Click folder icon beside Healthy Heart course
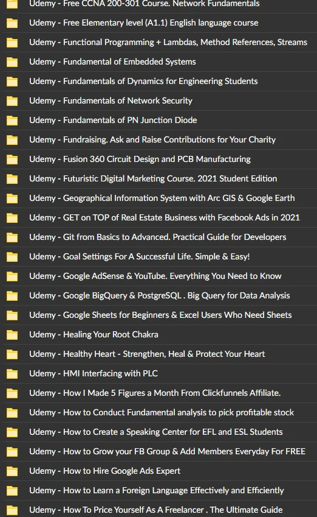 12,354
